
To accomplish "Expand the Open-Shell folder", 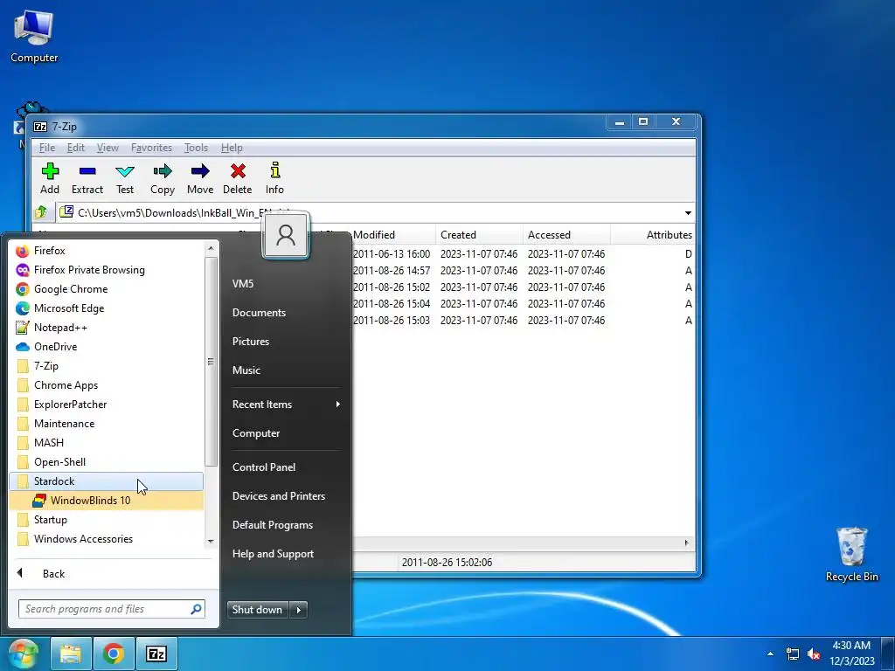I will click(x=106, y=462).
